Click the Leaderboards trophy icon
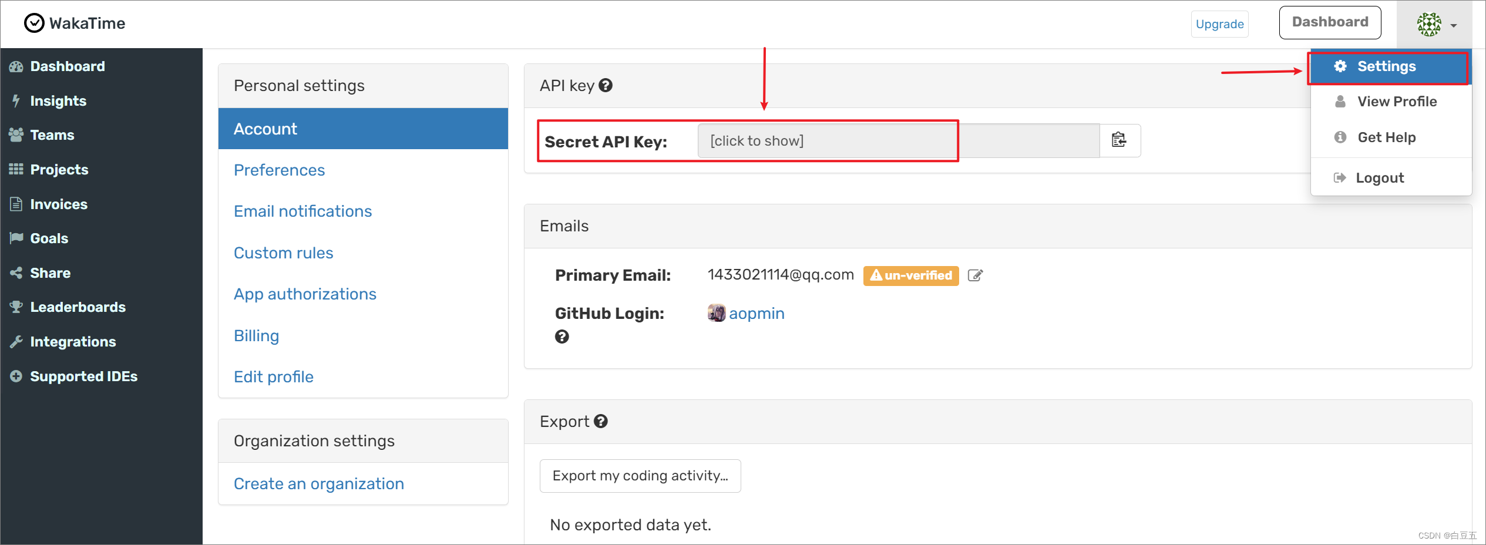Screen dimensions: 1486x545 [16, 307]
